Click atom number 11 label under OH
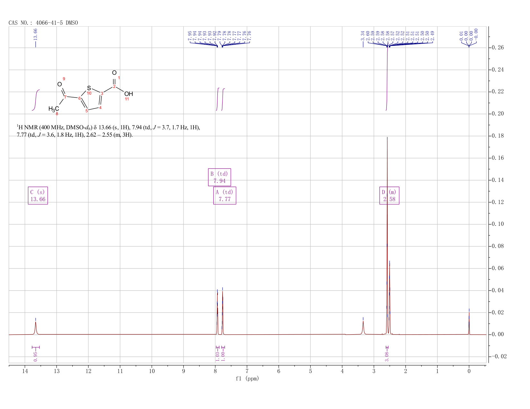 pos(127,99)
